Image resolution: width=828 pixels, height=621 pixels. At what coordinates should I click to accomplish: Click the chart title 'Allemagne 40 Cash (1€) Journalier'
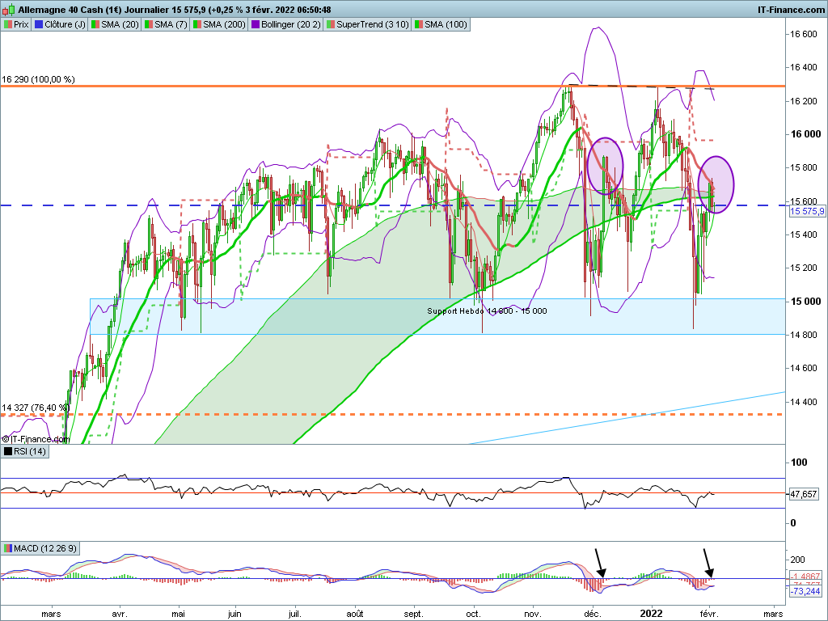(x=94, y=10)
